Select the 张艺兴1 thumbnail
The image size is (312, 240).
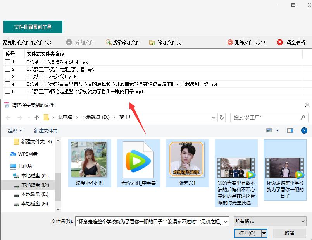[x=187, y=159]
